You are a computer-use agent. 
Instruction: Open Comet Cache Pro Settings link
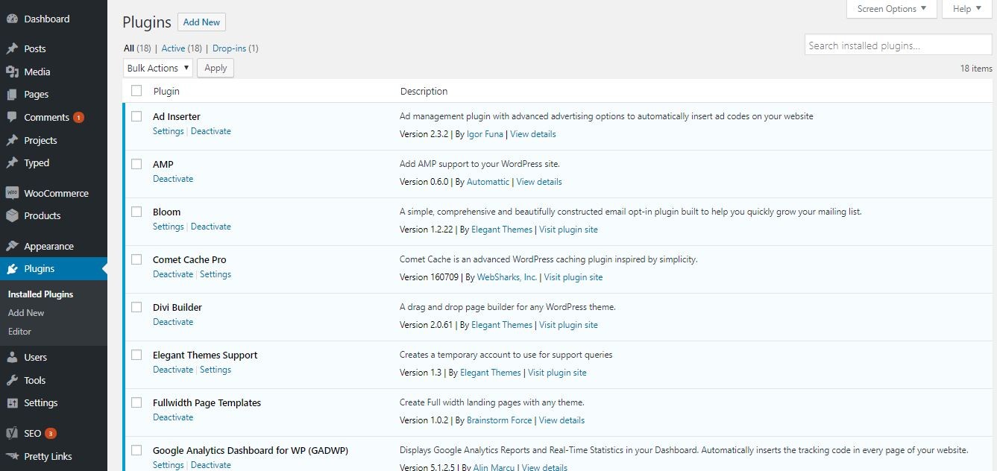216,274
